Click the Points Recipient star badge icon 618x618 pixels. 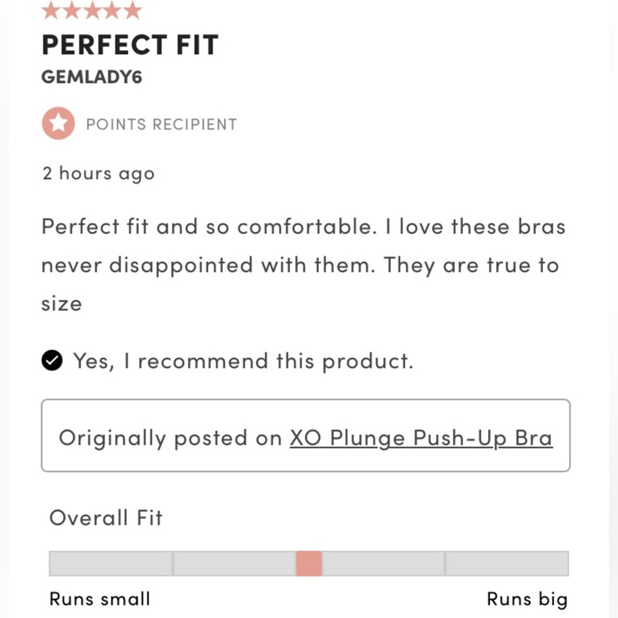click(x=58, y=123)
